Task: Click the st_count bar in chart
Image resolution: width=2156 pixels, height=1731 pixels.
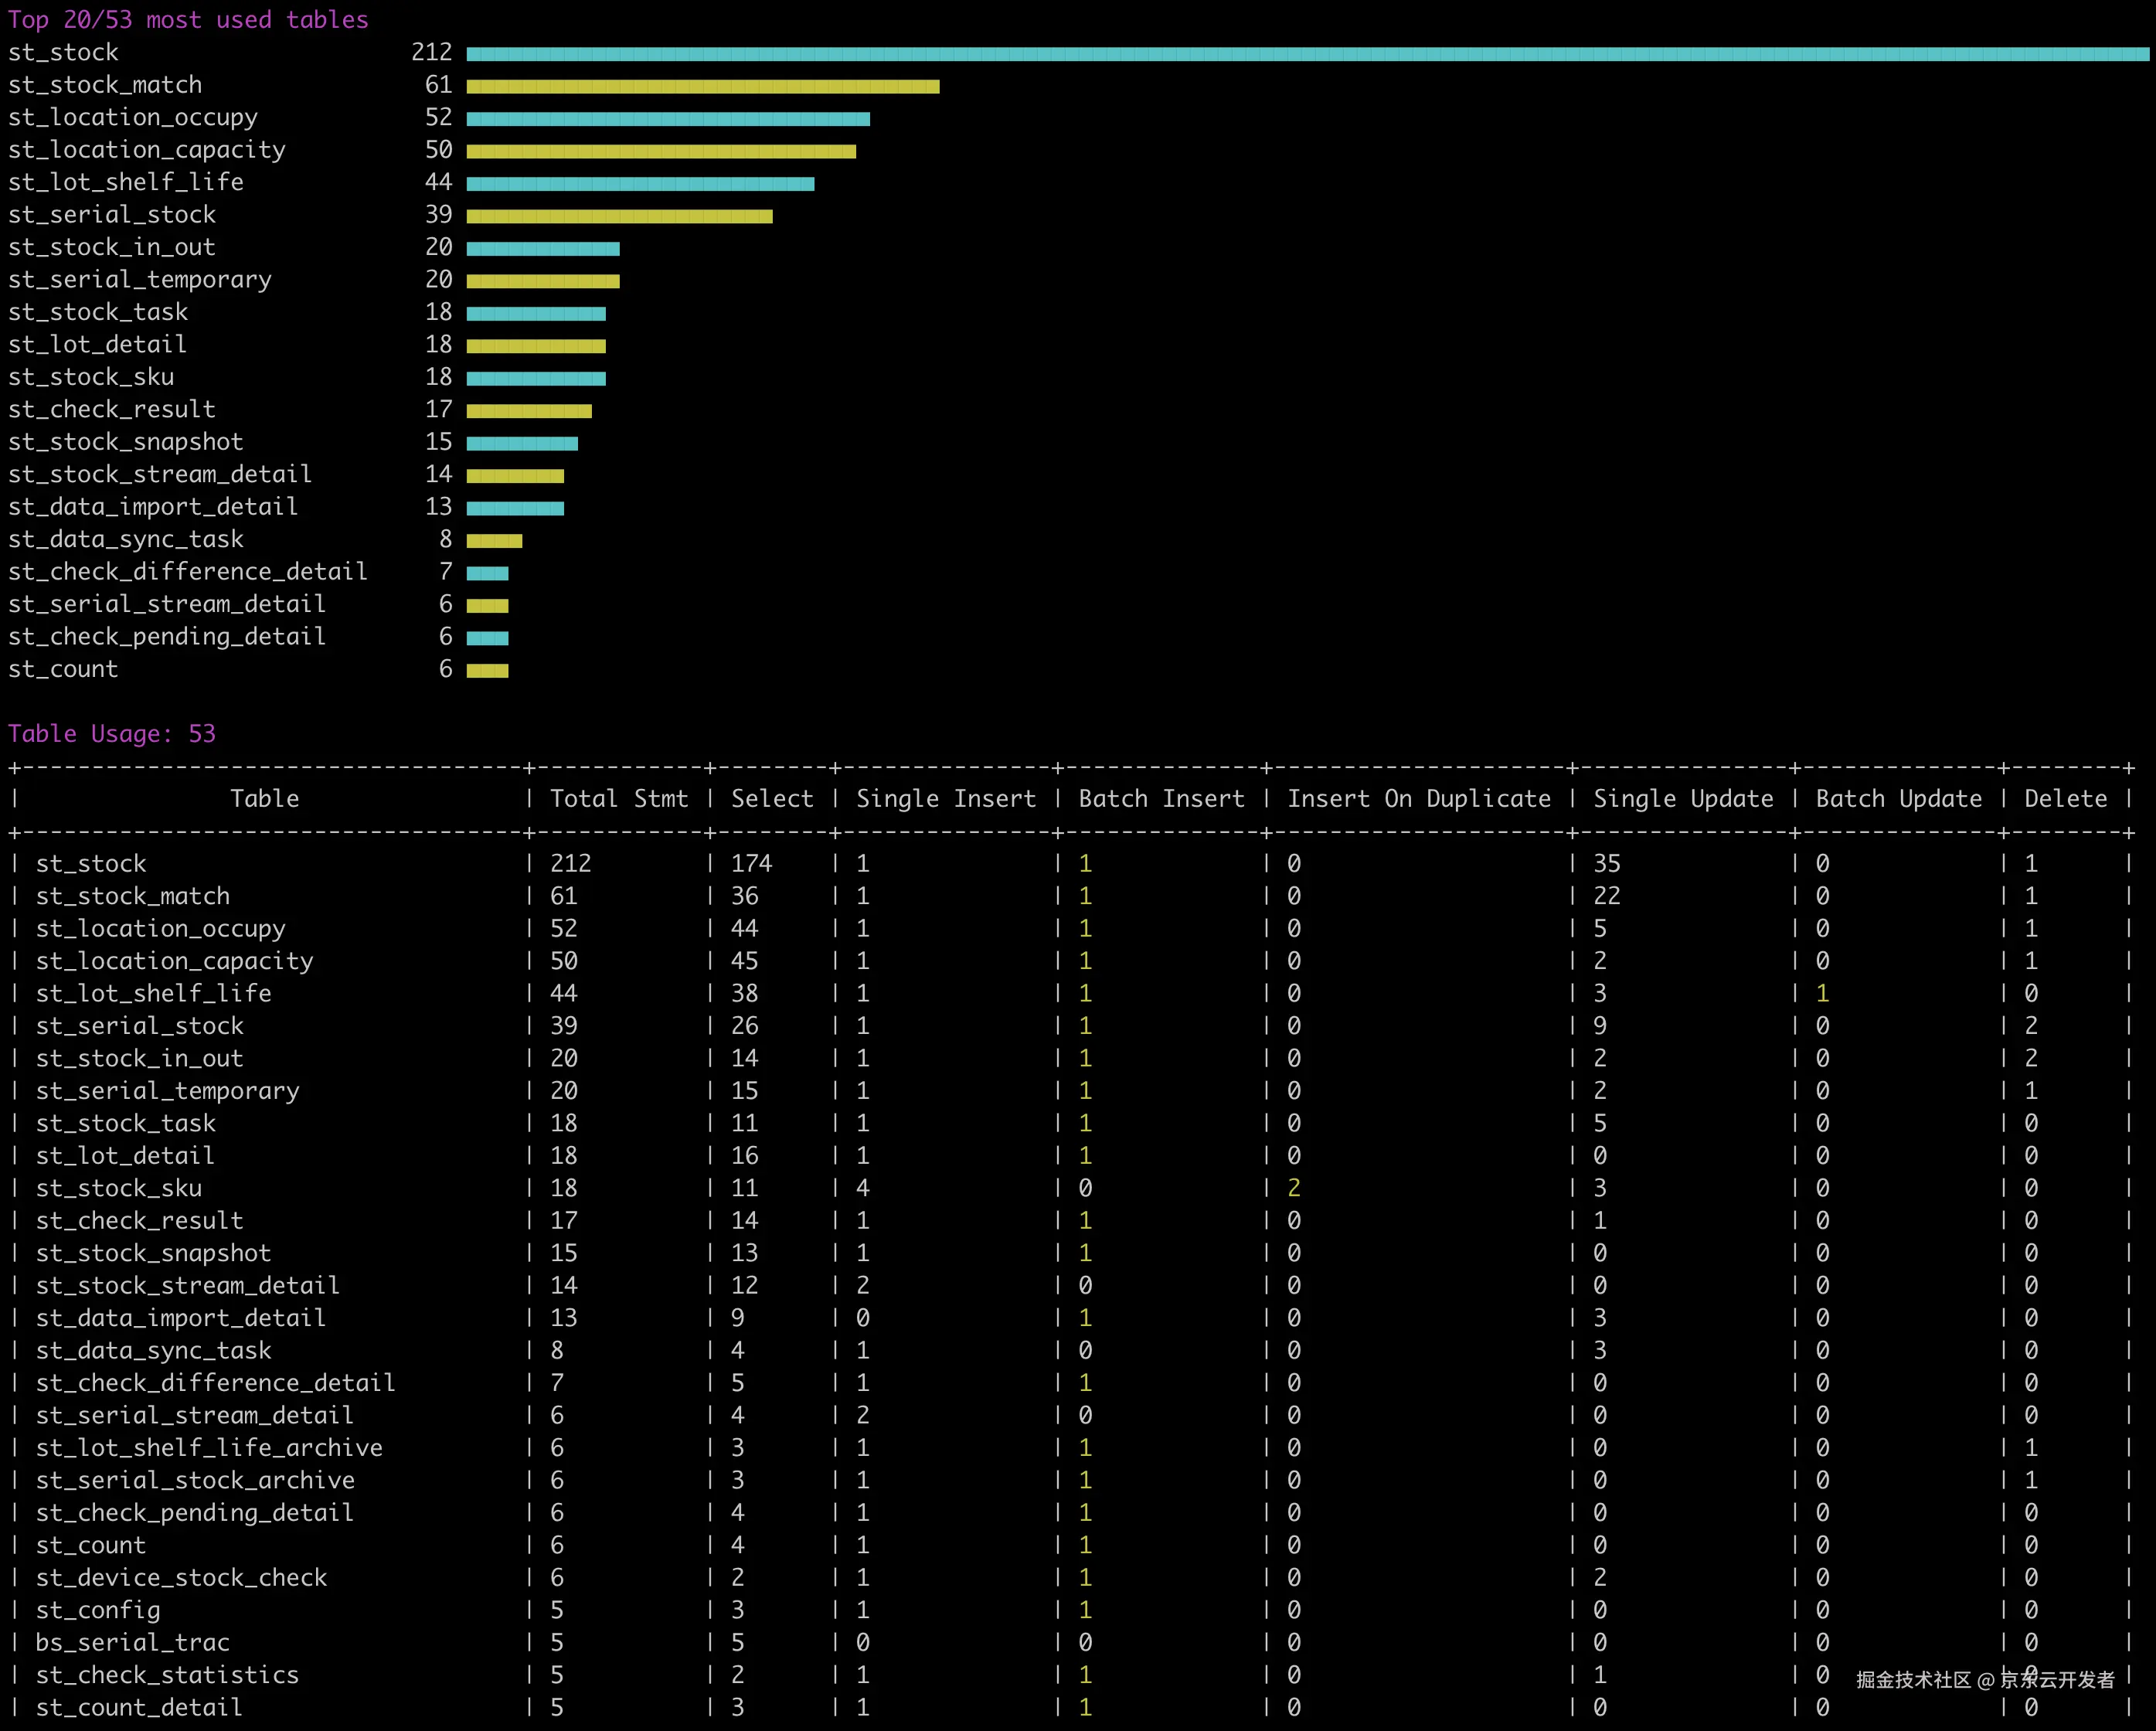Action: tap(487, 671)
